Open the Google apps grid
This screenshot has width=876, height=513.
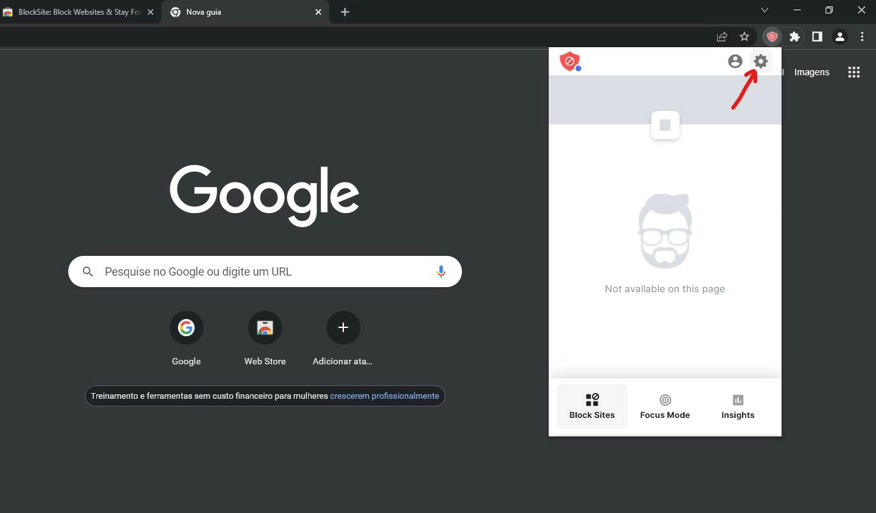(854, 72)
